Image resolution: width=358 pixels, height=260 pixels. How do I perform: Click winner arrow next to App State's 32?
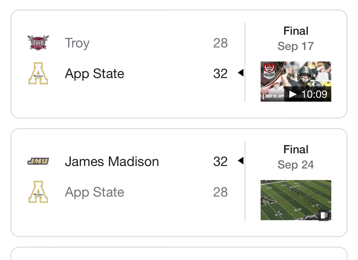(x=241, y=73)
